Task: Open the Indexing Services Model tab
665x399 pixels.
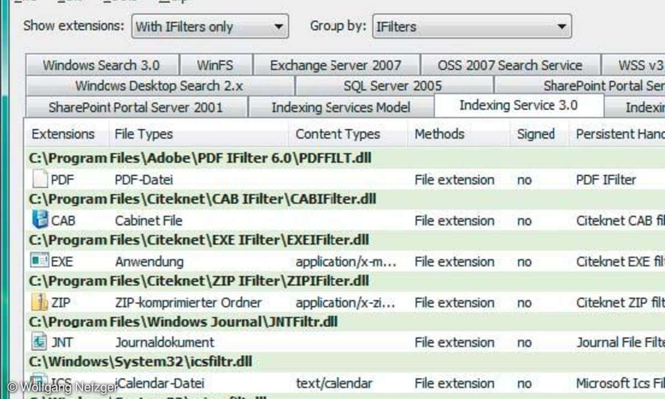Action: click(341, 107)
